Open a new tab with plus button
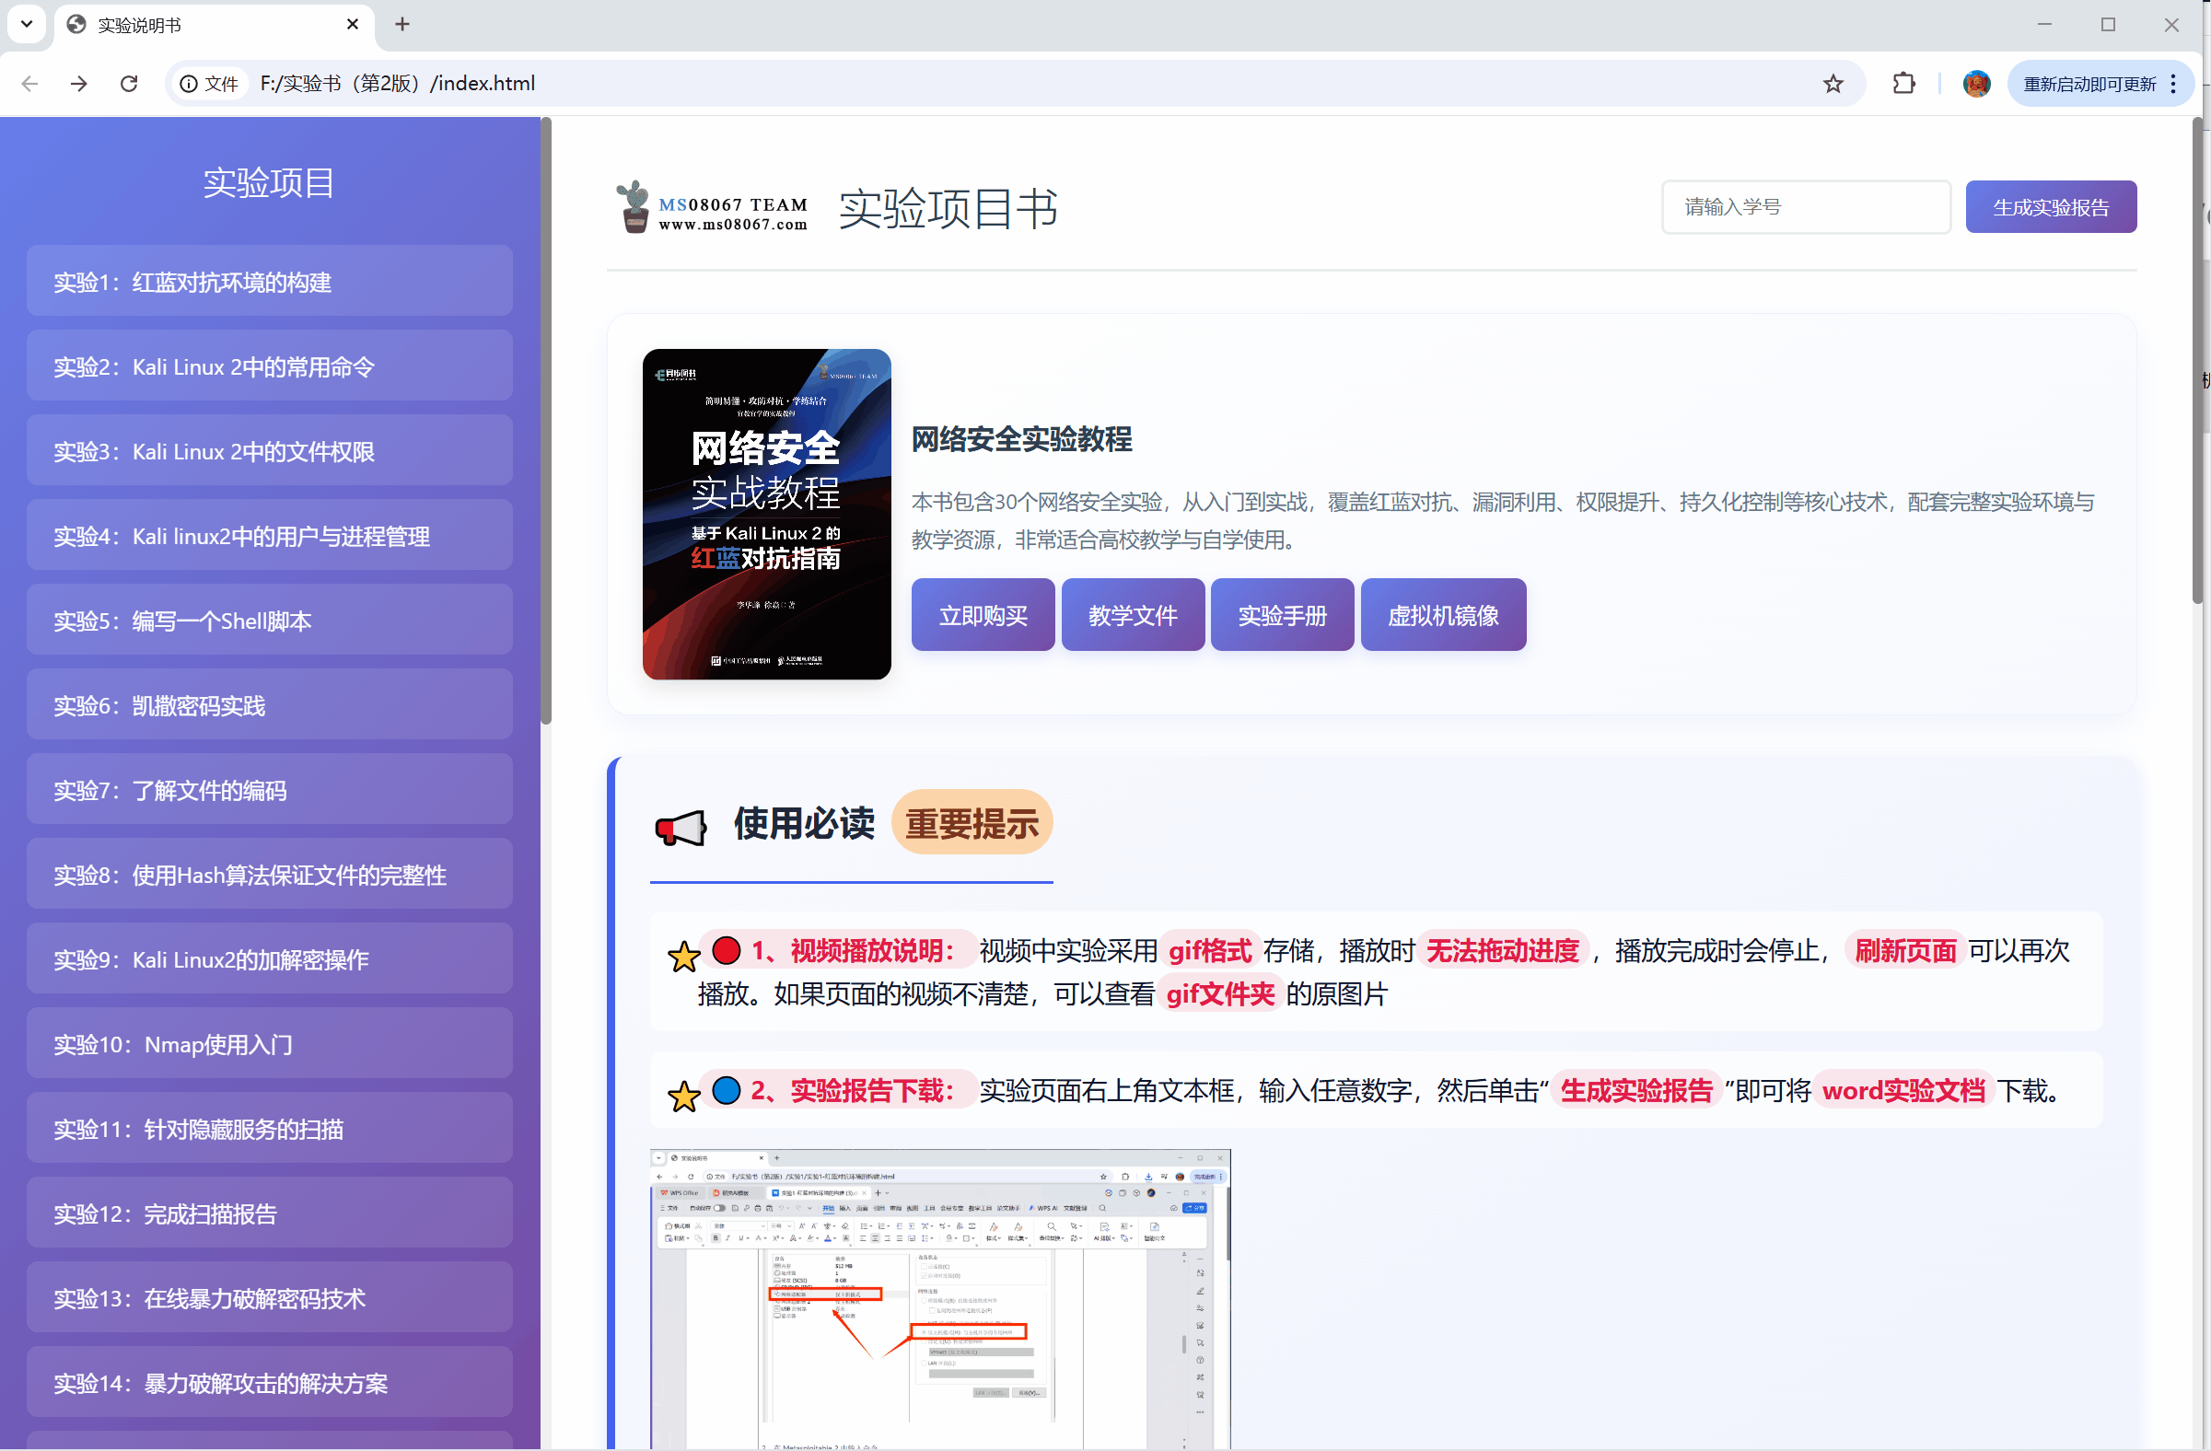The height and width of the screenshot is (1451, 2211). (x=402, y=24)
